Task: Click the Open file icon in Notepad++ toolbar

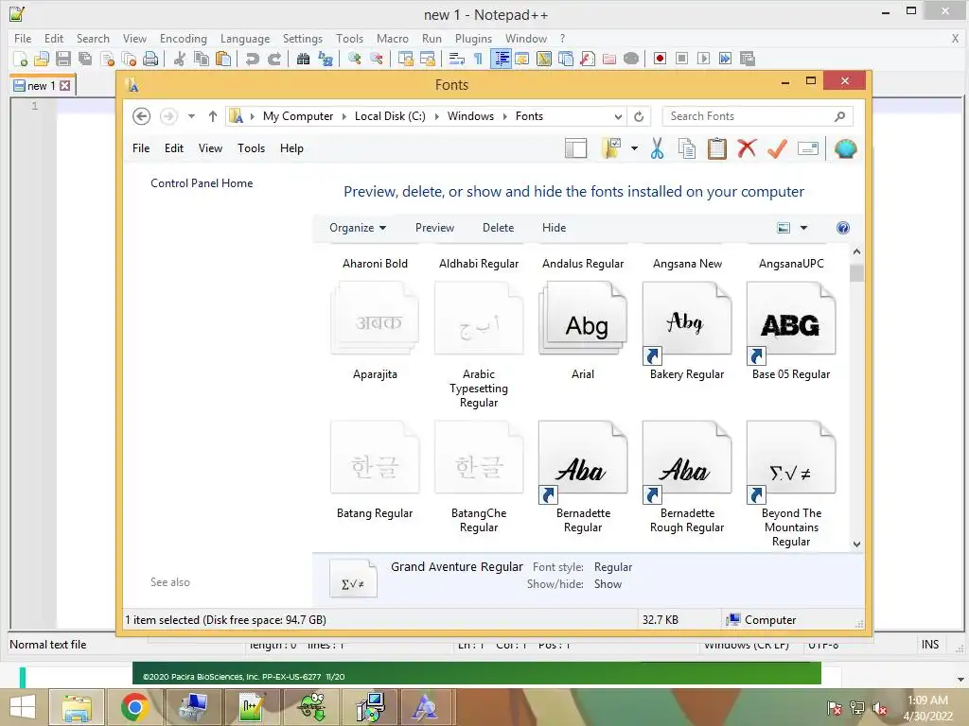Action: tap(42, 59)
